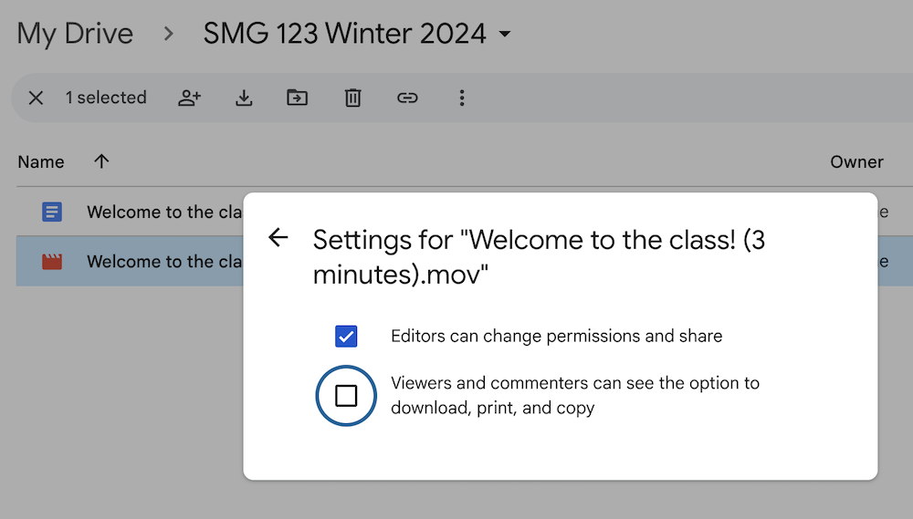
Task: Click the trash icon to remove file
Action: 352,98
